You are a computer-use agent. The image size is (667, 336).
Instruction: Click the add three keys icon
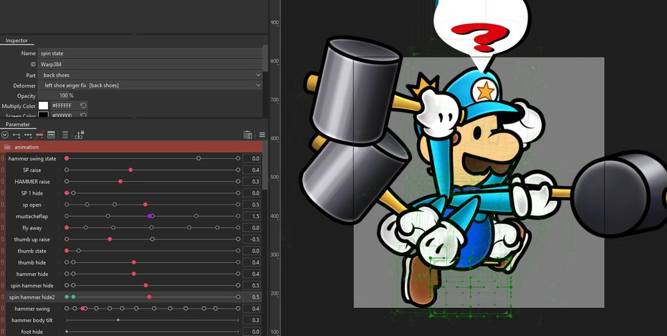coord(28,135)
